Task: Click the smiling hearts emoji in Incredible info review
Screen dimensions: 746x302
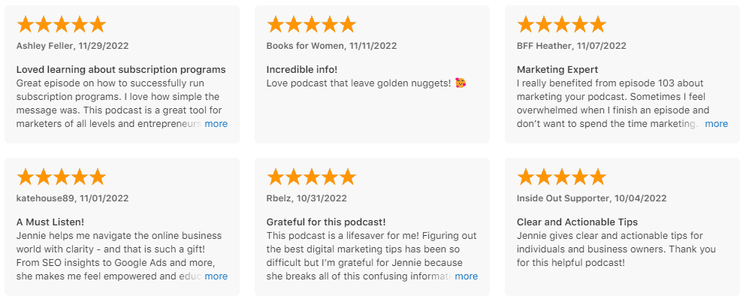Action: [x=460, y=83]
